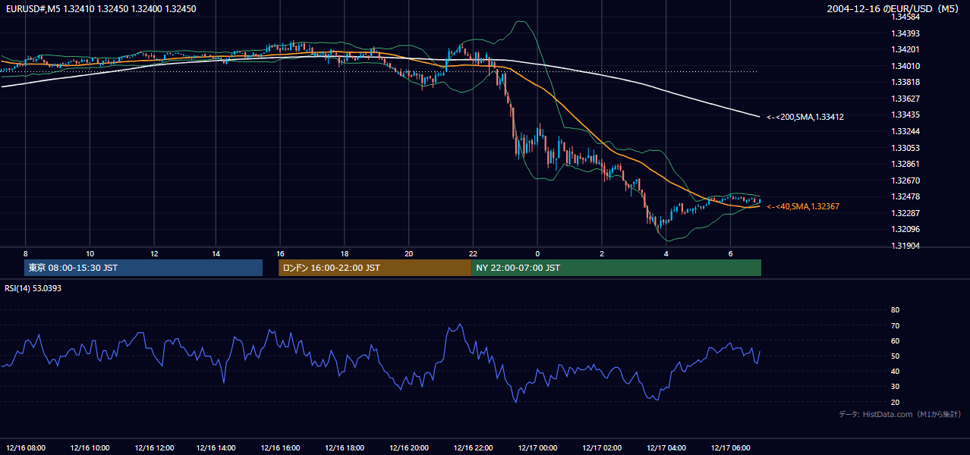Click price level 1.34201 on axis

tap(905, 49)
